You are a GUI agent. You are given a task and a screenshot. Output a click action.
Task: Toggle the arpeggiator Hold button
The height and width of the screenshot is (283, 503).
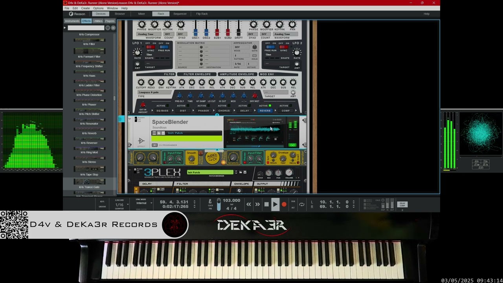pyautogui.click(x=254, y=55)
